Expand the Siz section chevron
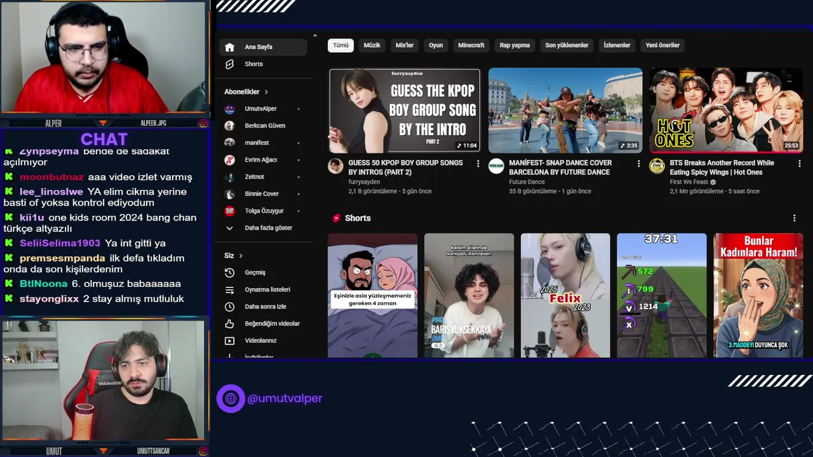The image size is (813, 457). pyautogui.click(x=241, y=256)
